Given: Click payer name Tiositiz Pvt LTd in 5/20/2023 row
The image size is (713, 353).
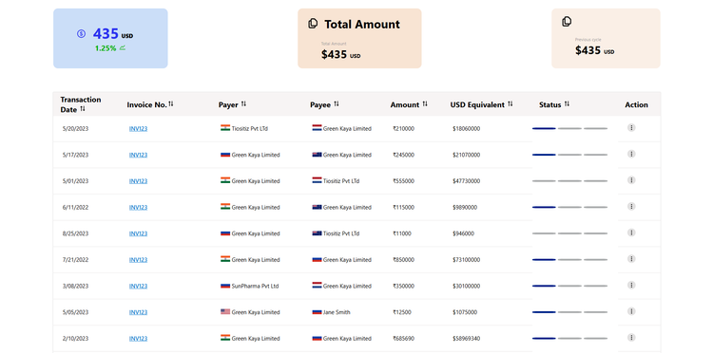Looking at the screenshot, I should (x=250, y=128).
